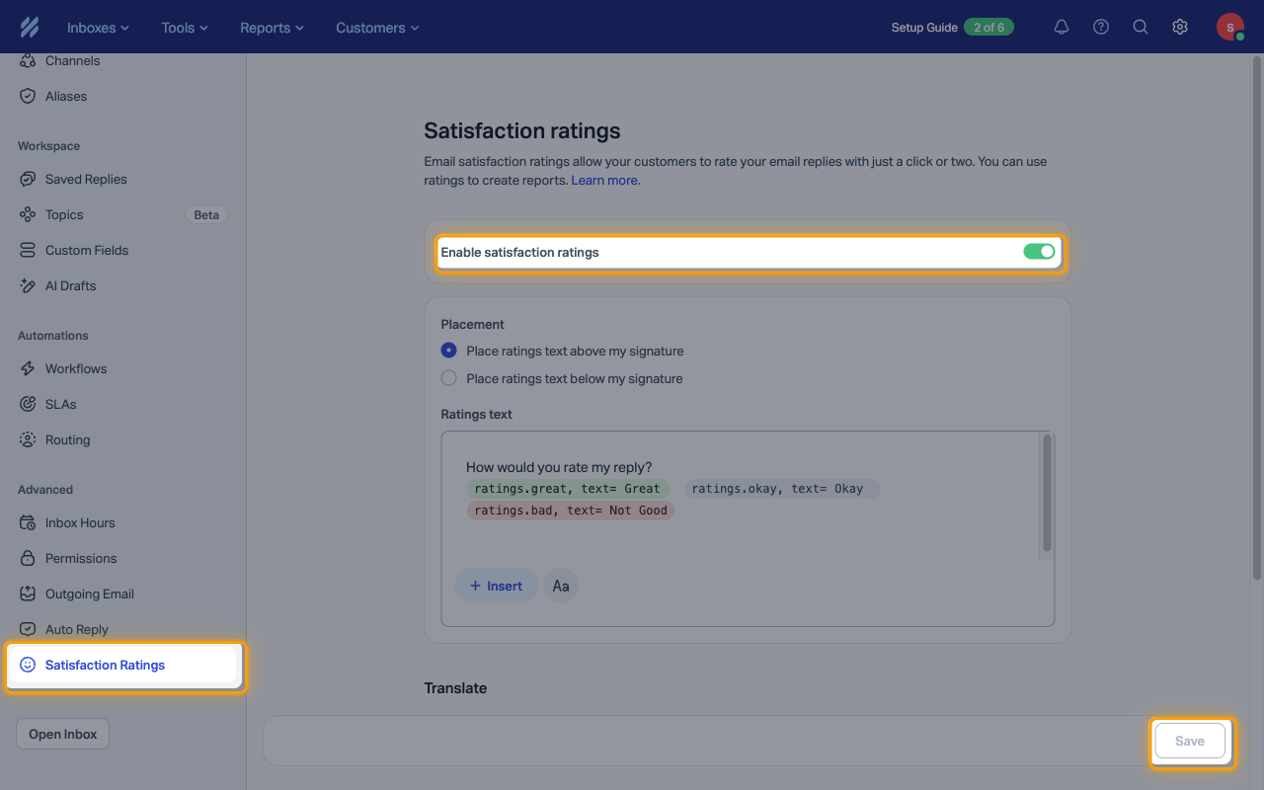Click the Help Scout logo icon
The height and width of the screenshot is (790, 1264).
29,28
